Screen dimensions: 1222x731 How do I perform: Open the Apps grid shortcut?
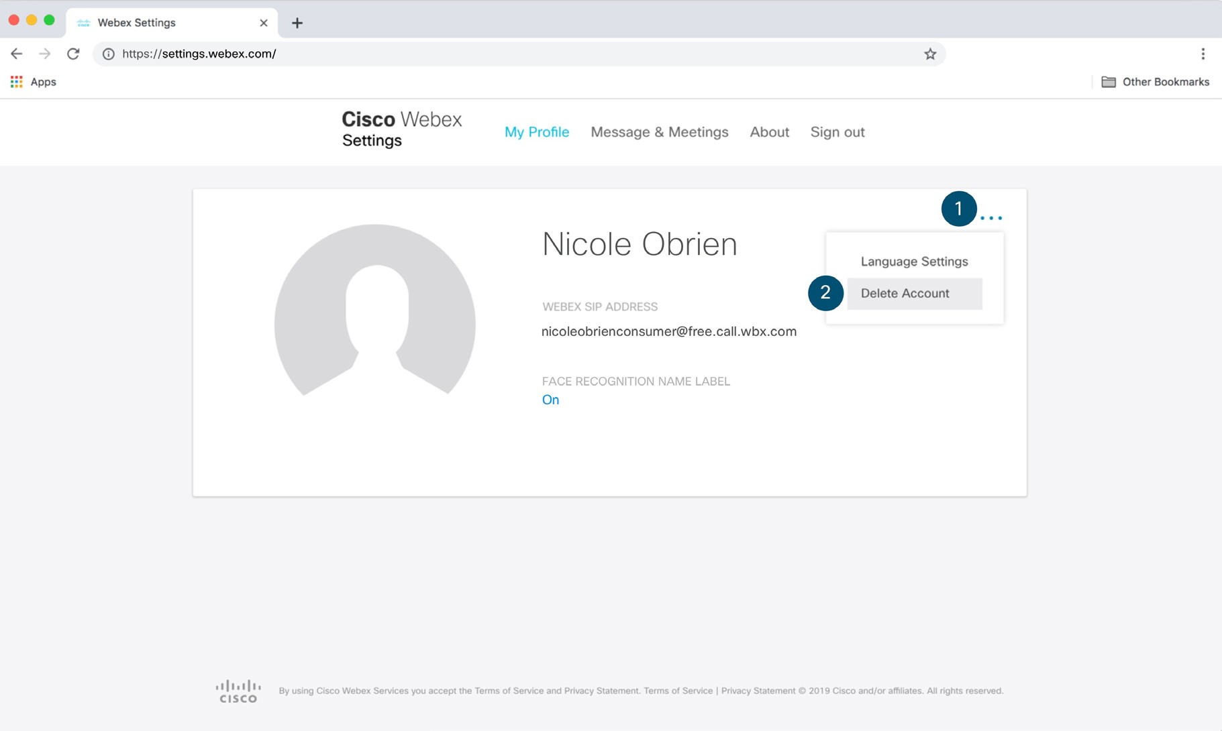point(17,82)
